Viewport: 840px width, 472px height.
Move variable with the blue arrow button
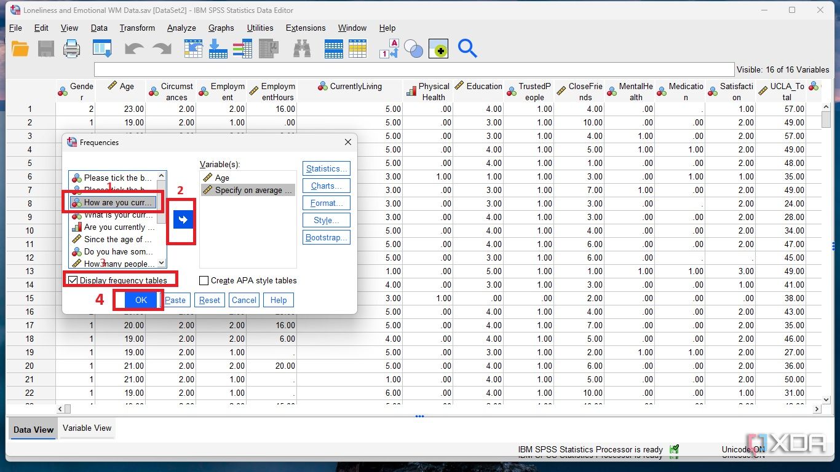click(x=183, y=219)
